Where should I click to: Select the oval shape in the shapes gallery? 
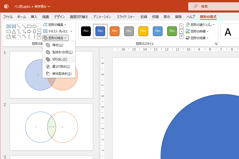point(34,26)
